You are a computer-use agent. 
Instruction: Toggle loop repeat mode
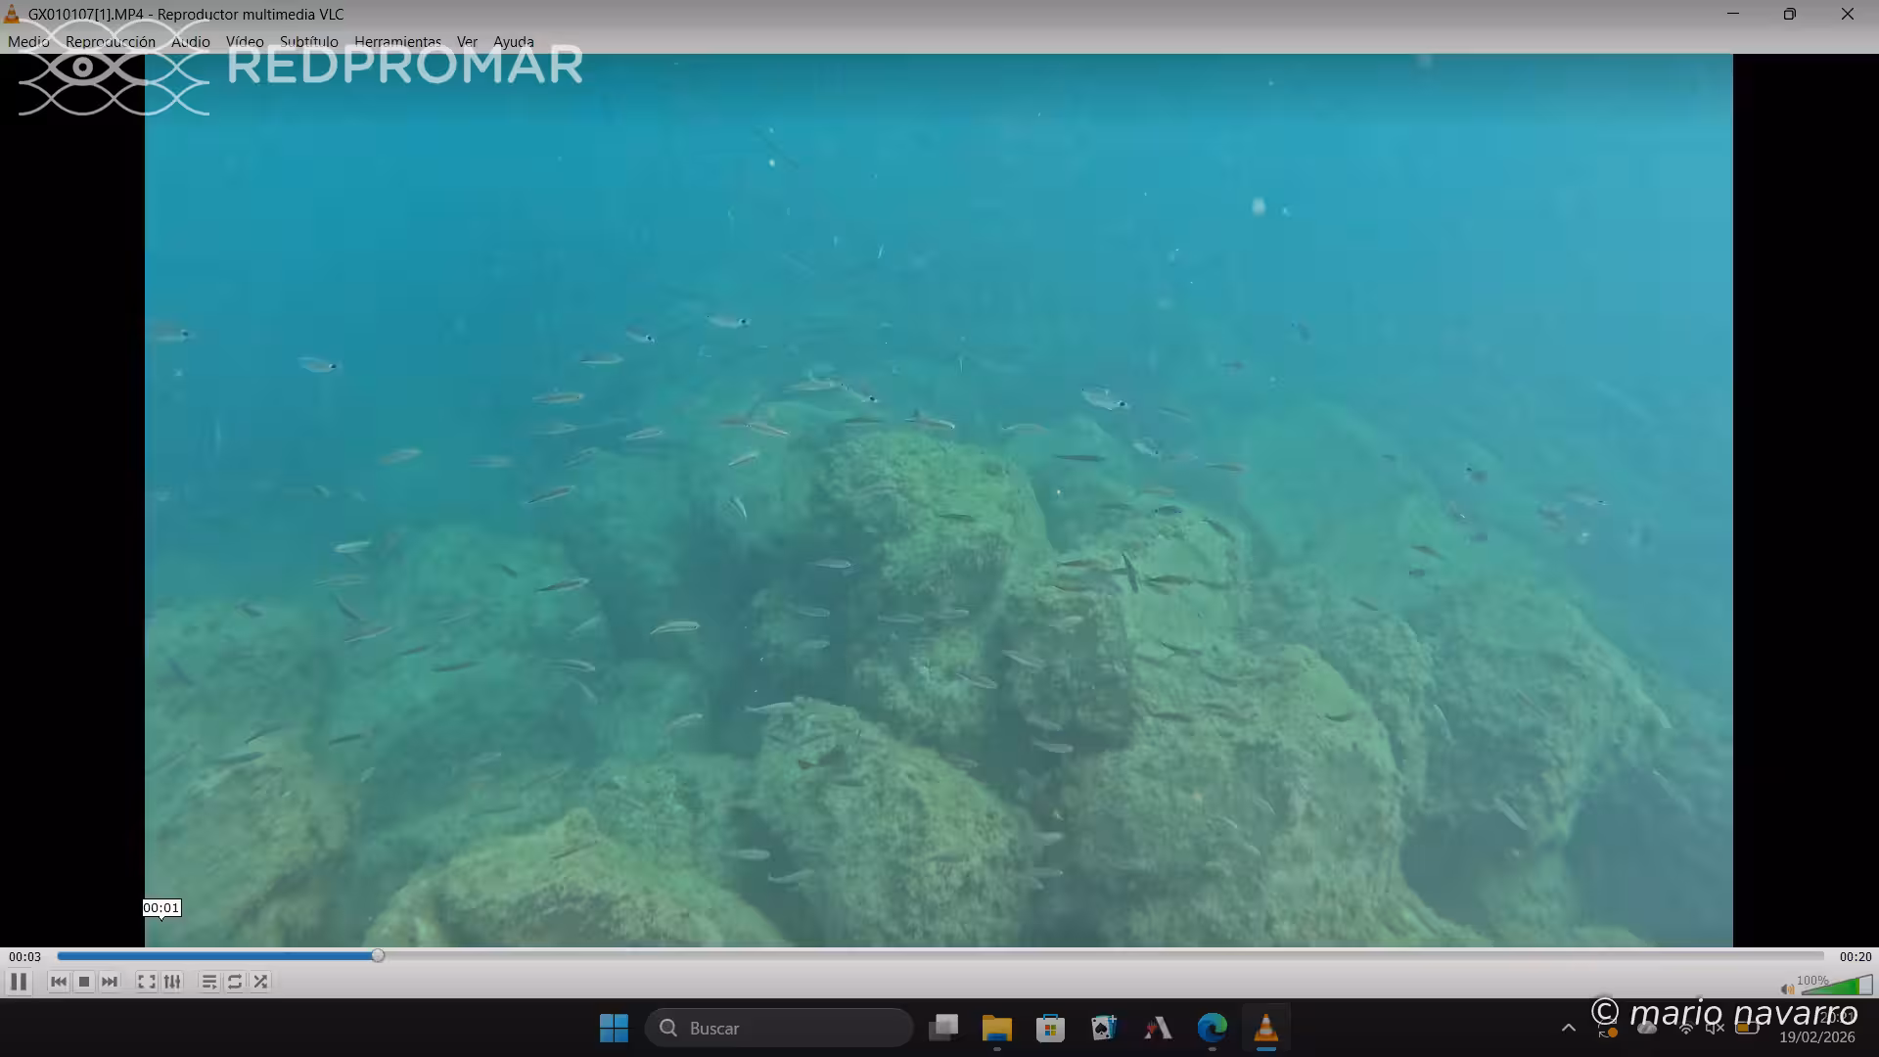coord(235,982)
